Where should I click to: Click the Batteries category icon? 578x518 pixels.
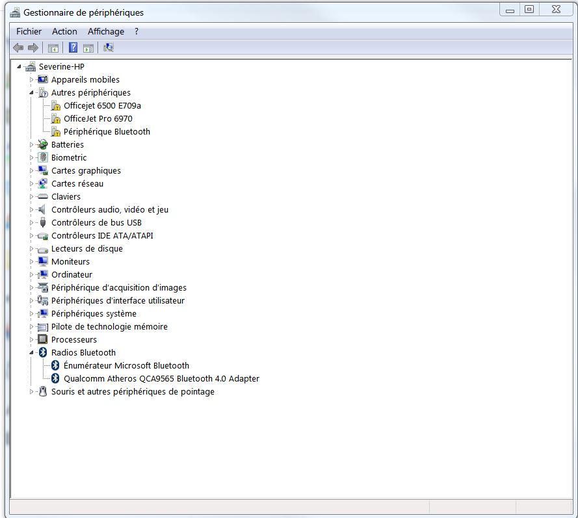(43, 144)
